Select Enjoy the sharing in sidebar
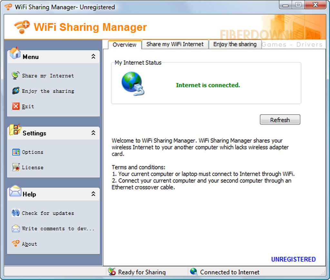This screenshot has height=280, width=330. [48, 91]
